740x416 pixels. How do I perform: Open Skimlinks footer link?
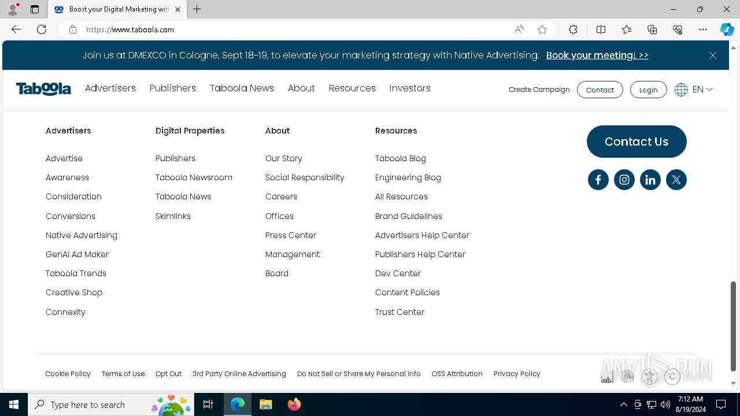pyautogui.click(x=173, y=216)
